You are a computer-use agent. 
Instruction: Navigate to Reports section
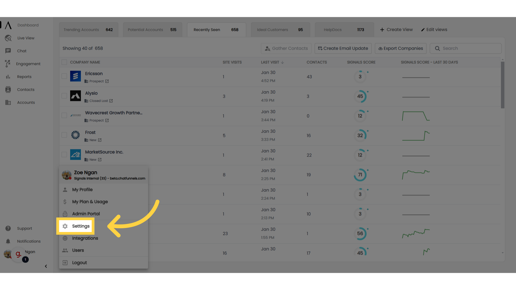pos(24,77)
